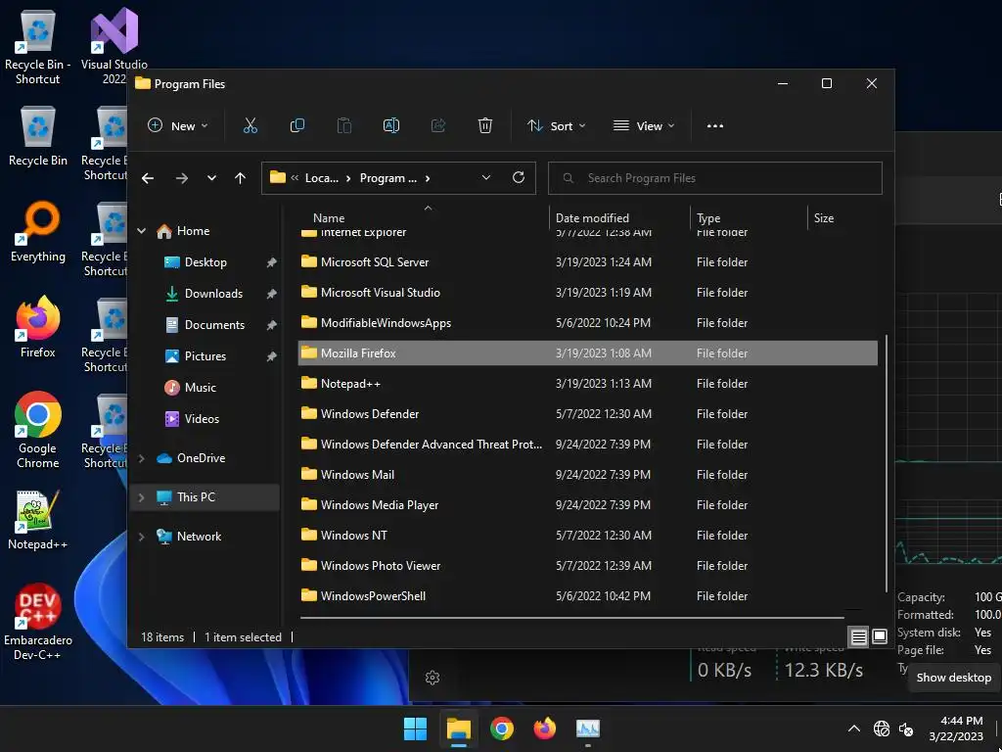Click the Cut scissors icon

(x=250, y=126)
